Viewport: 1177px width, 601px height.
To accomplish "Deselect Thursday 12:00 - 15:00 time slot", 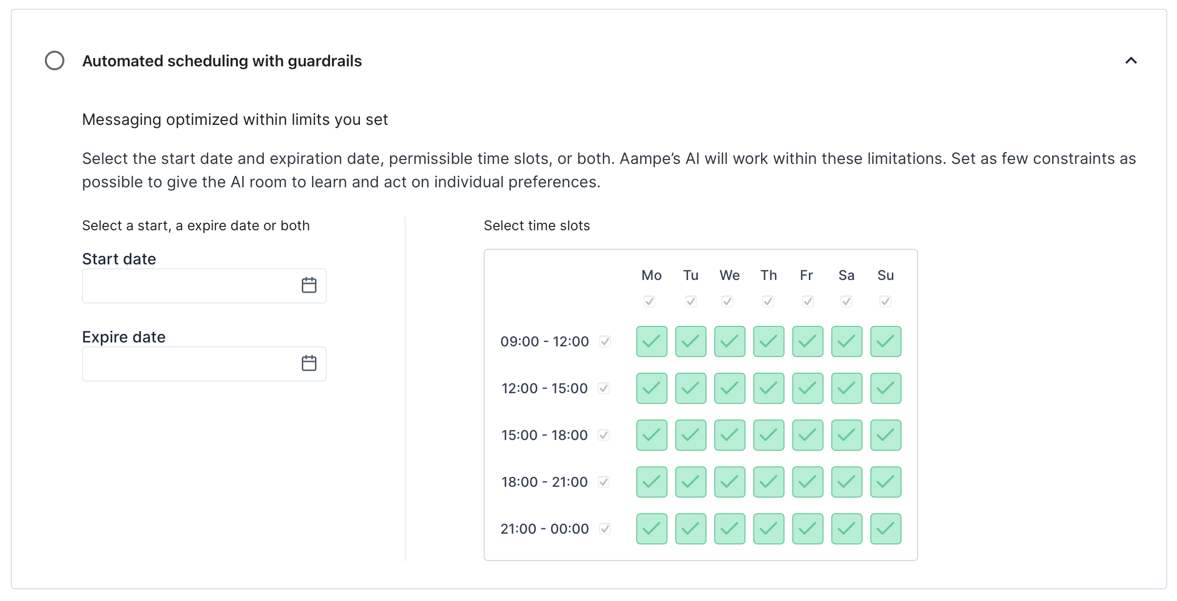I will [769, 388].
